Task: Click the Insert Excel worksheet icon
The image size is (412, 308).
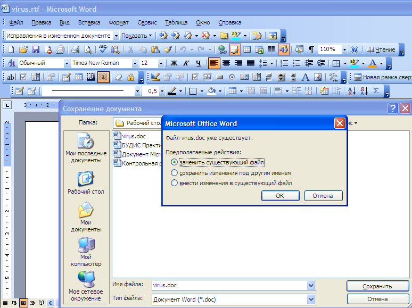Action: click(259, 49)
